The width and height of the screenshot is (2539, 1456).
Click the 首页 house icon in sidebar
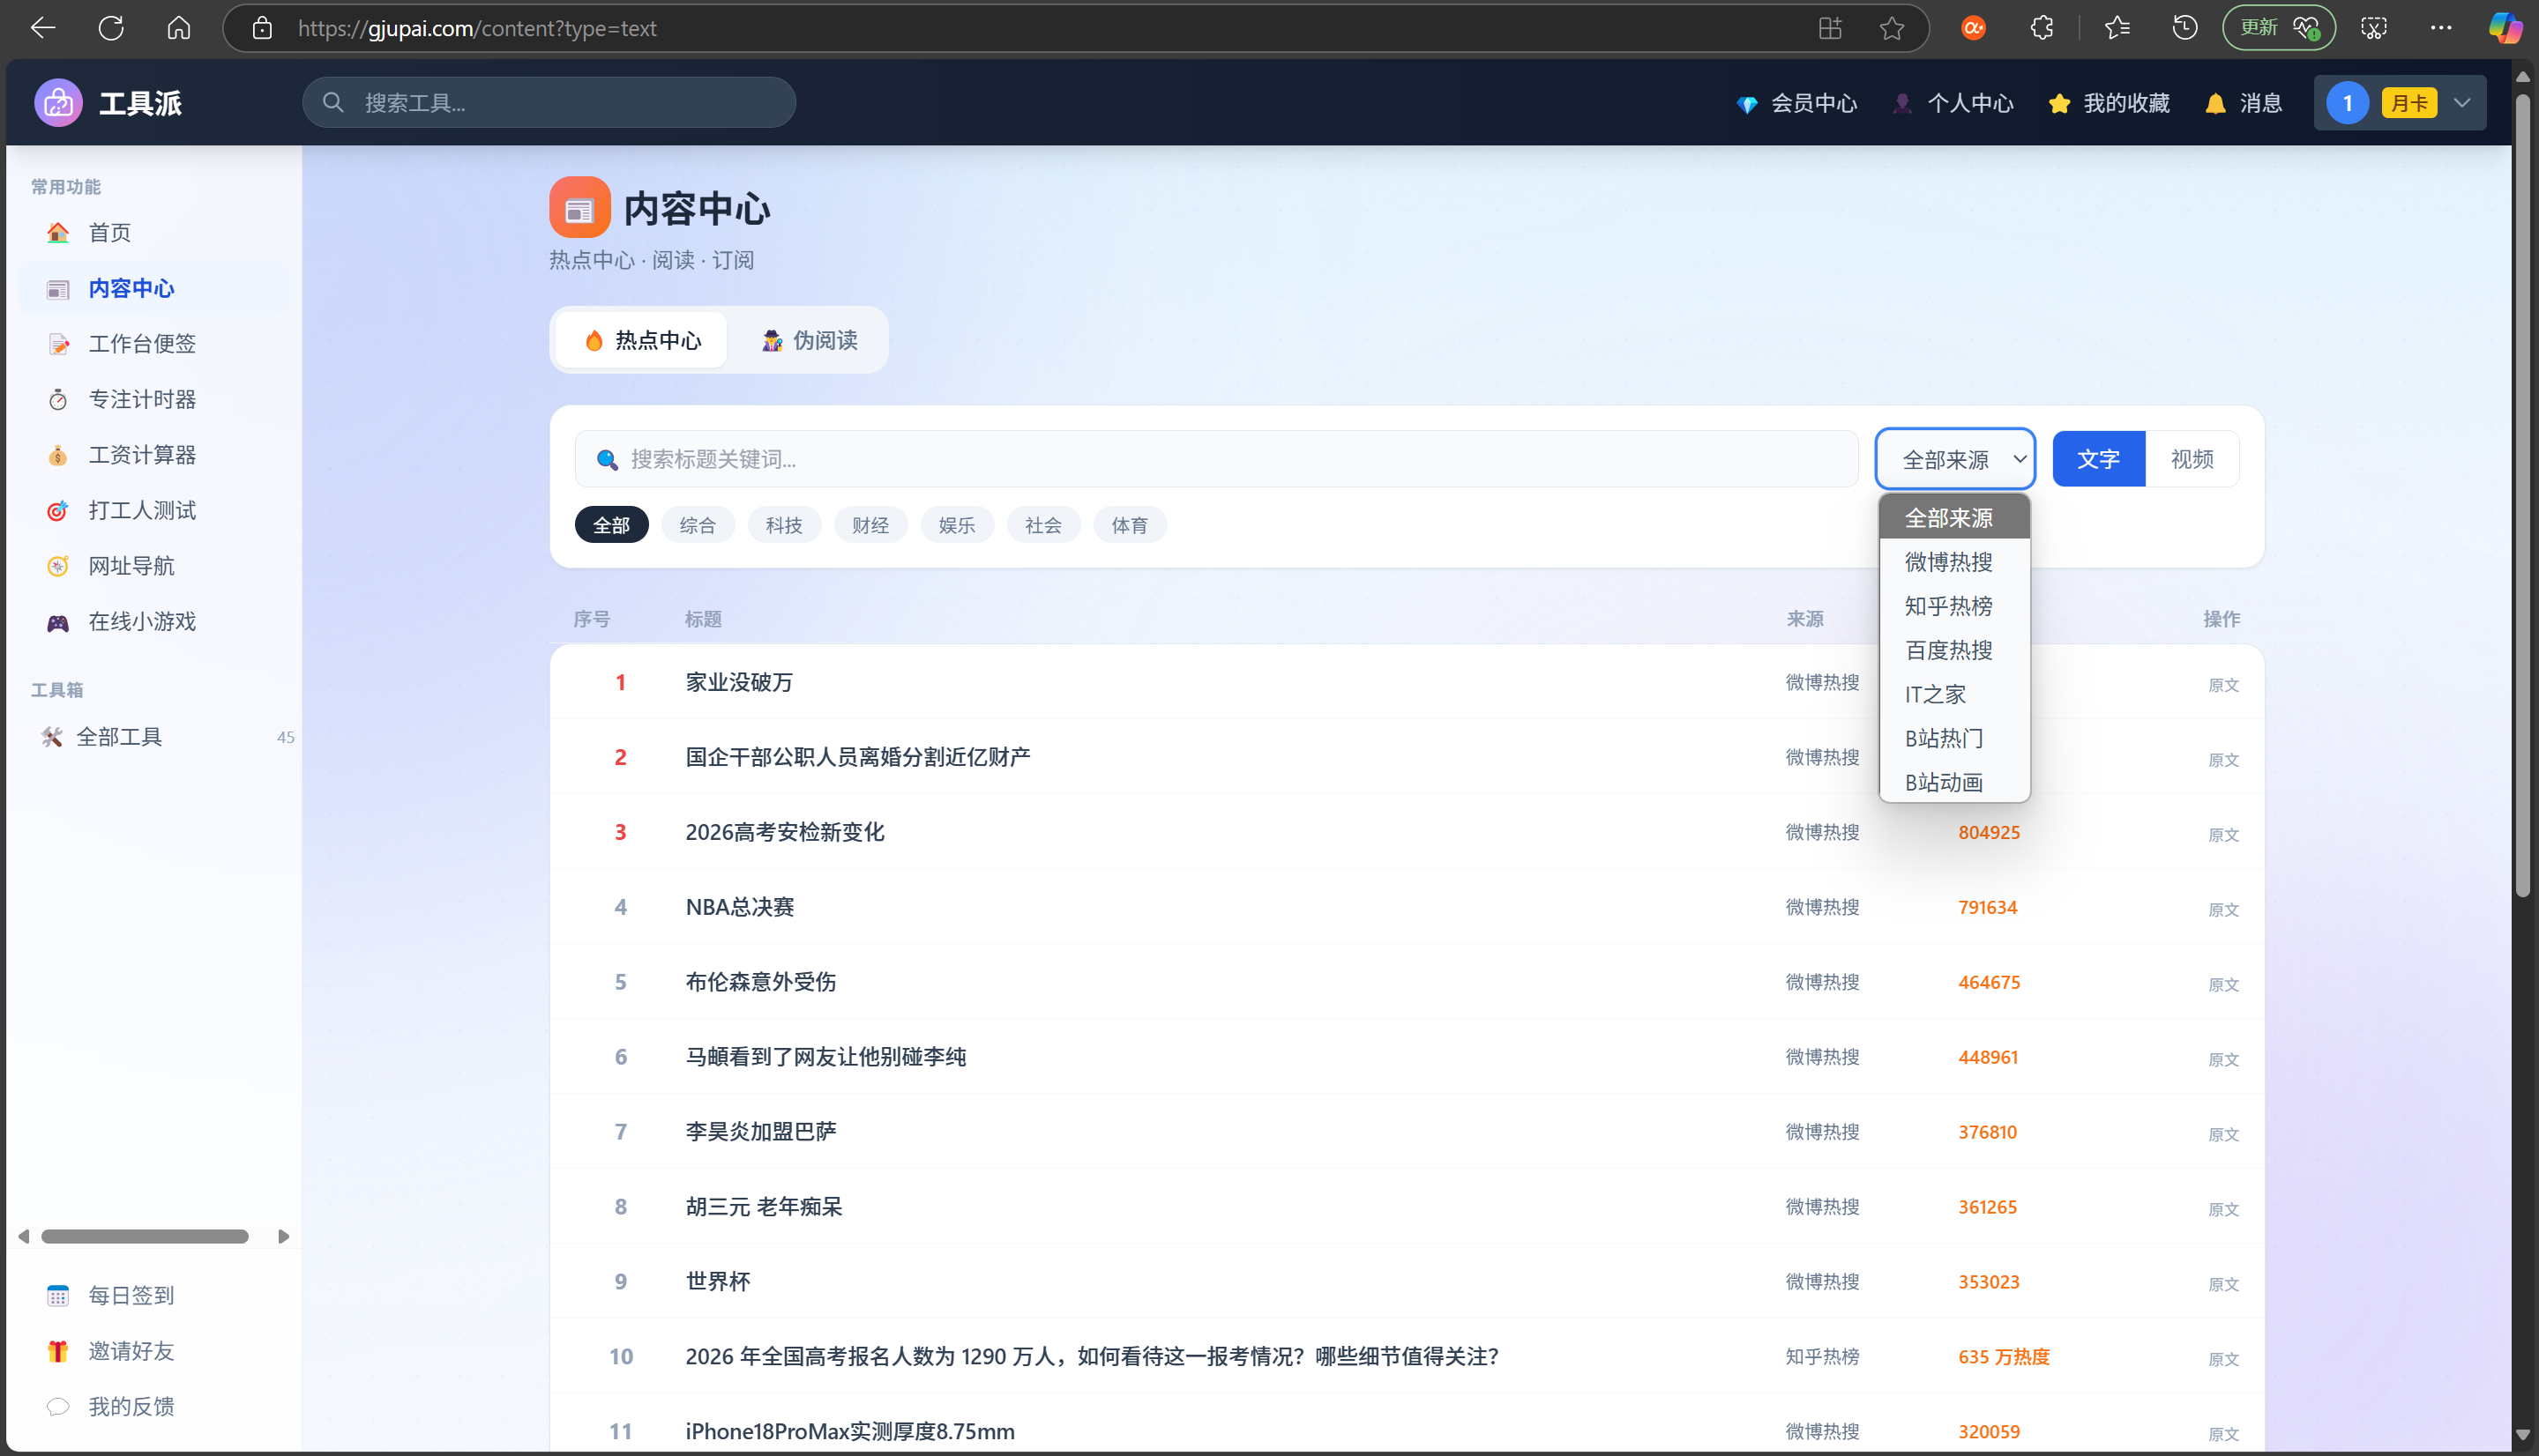[x=58, y=233]
